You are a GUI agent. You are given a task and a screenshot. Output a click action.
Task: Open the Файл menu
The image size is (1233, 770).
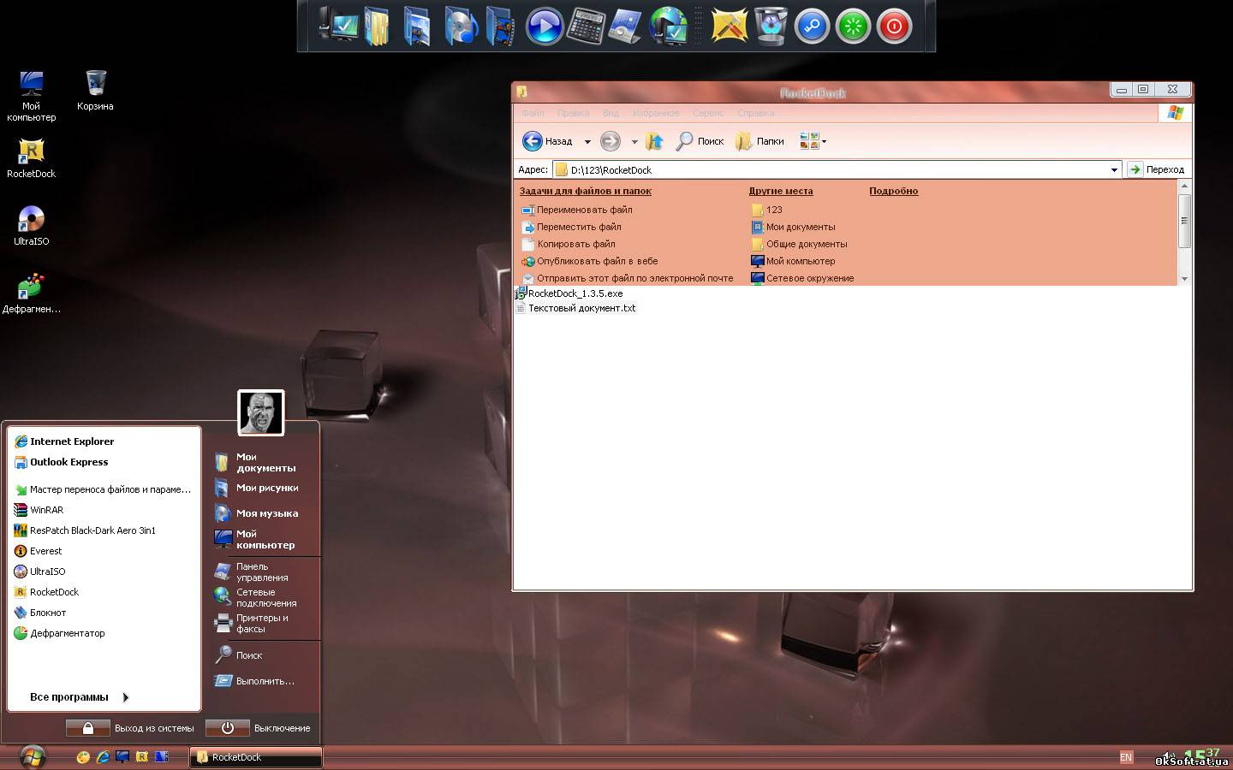click(x=533, y=113)
